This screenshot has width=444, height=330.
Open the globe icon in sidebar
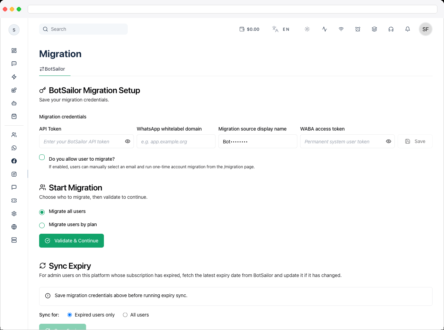[14, 227]
